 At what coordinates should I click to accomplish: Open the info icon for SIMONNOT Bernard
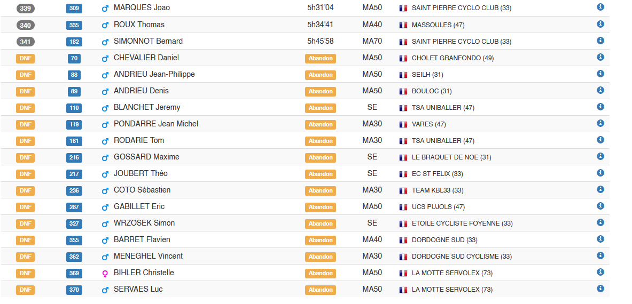click(600, 41)
